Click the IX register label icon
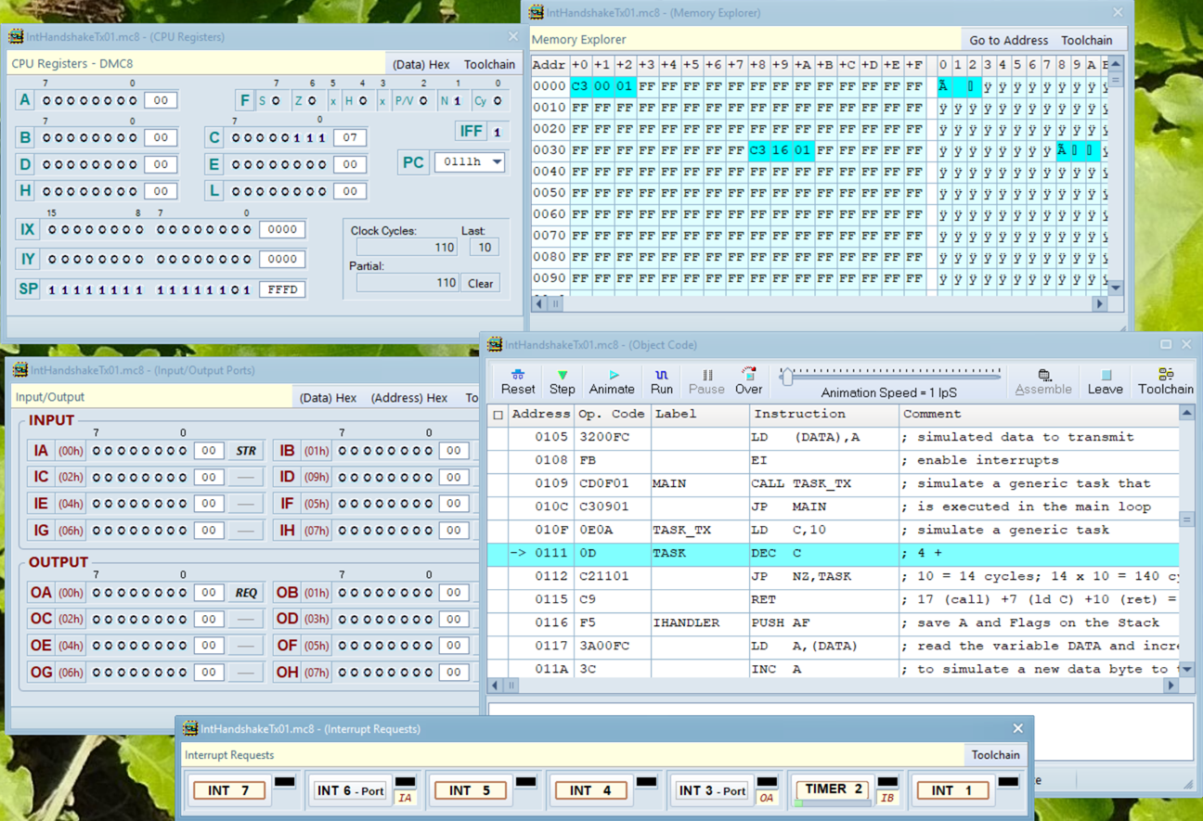The height and width of the screenshot is (821, 1203). point(28,229)
